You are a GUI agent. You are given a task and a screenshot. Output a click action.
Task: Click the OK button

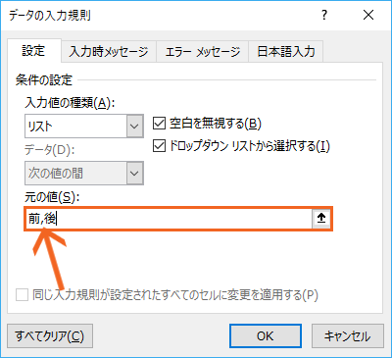(266, 335)
